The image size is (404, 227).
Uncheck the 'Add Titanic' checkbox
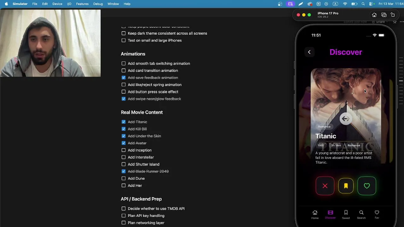[x=123, y=122]
